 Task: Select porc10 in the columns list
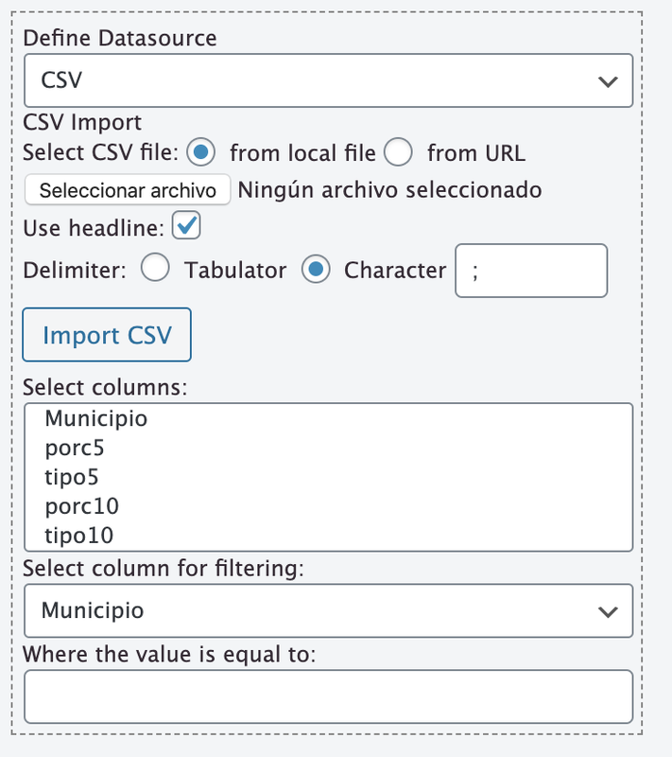pos(81,505)
